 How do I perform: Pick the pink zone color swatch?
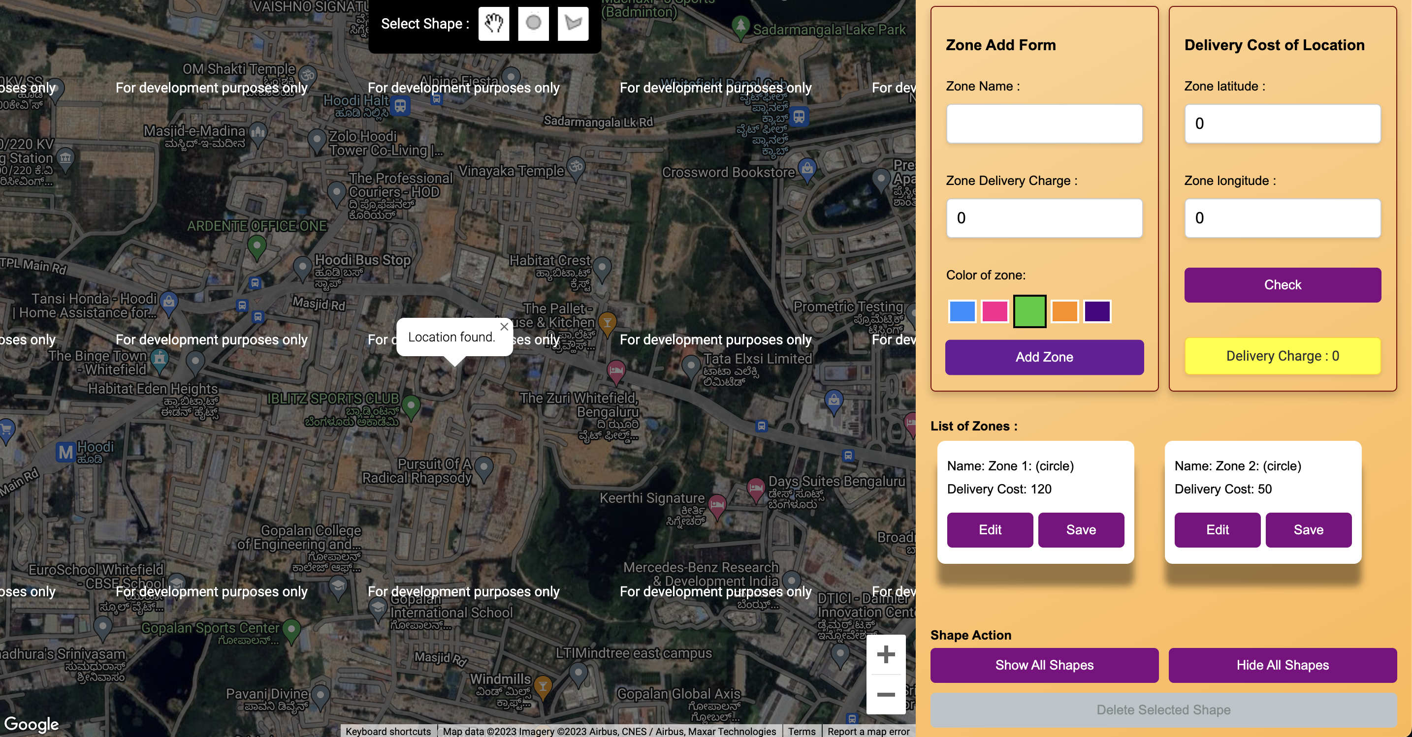click(x=995, y=311)
